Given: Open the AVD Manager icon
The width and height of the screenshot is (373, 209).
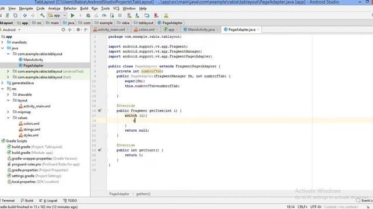Looking at the screenshot, I should click(129, 16).
